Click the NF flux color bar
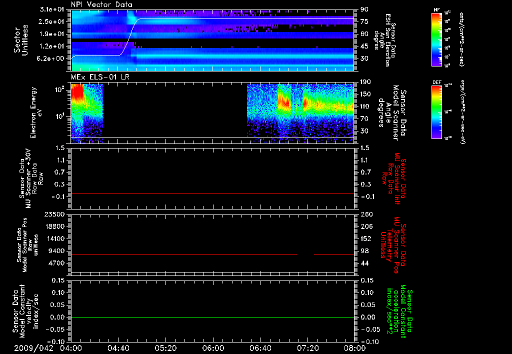 click(436, 39)
